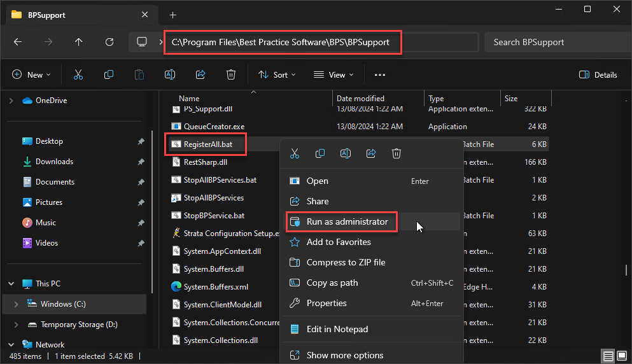Select the StopBPService.bat file
This screenshot has width=632, height=364.
coord(214,216)
